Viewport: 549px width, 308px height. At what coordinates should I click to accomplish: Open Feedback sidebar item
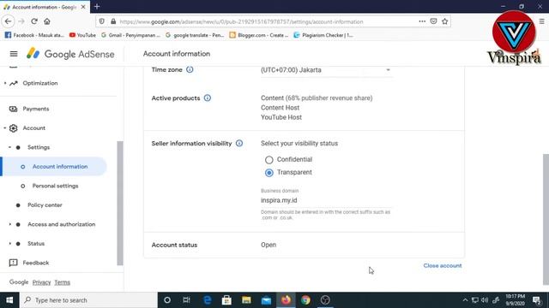click(36, 263)
